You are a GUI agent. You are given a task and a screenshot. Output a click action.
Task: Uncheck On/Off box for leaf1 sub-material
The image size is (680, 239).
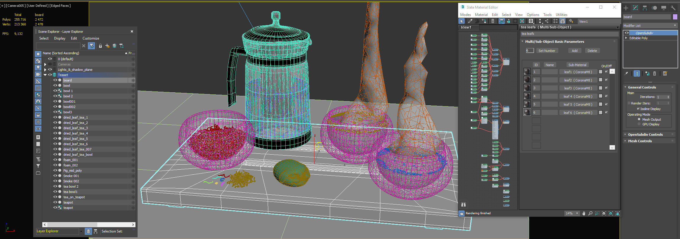pyautogui.click(x=606, y=72)
